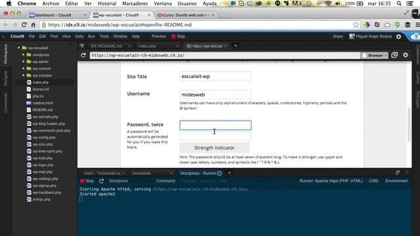Click the preview page scrollbar

409,124
